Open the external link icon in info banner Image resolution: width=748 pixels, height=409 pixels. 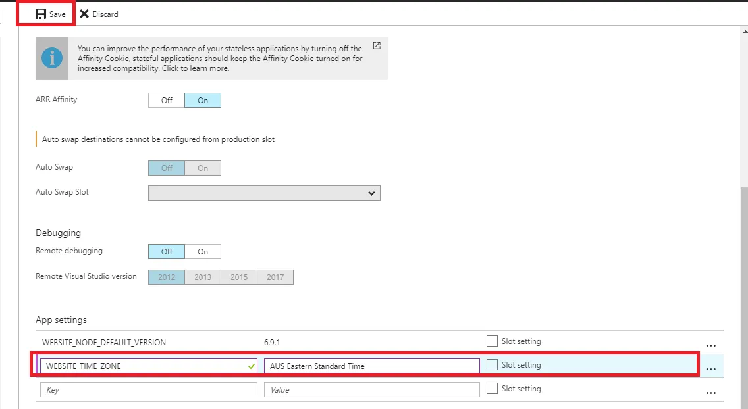point(377,46)
